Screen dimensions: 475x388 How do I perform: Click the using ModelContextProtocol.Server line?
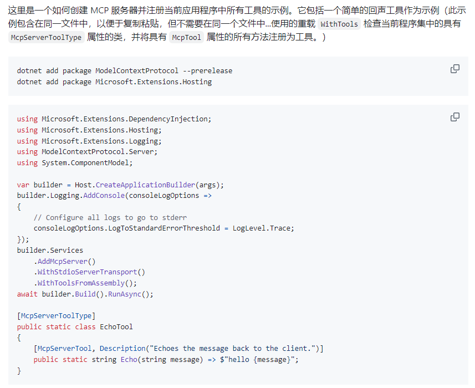(x=87, y=152)
